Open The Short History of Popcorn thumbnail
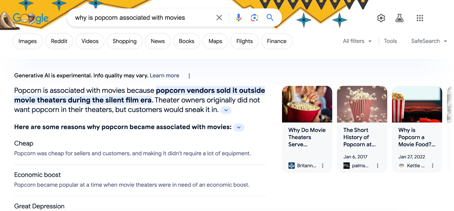 point(362,104)
